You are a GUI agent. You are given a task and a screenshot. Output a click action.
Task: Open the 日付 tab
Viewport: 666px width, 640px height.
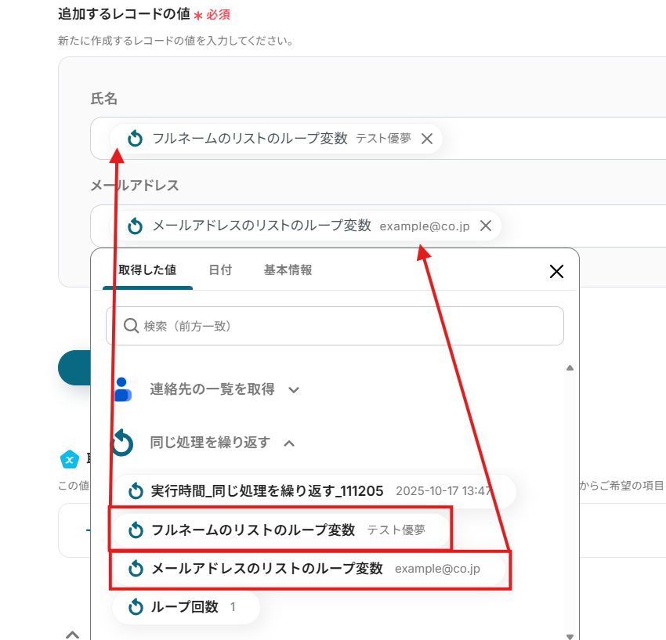pyautogui.click(x=220, y=270)
